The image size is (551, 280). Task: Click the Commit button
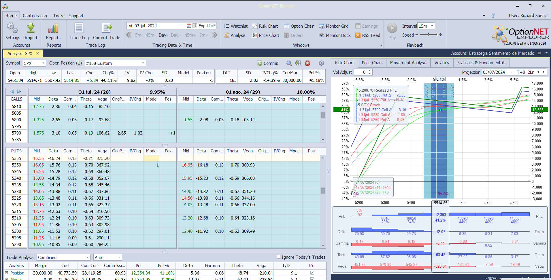[x=268, y=63]
